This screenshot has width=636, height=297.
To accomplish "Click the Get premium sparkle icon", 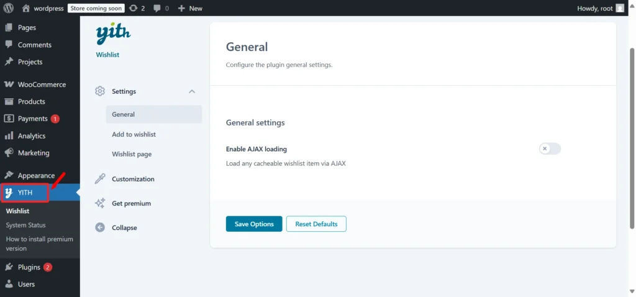I will [100, 203].
